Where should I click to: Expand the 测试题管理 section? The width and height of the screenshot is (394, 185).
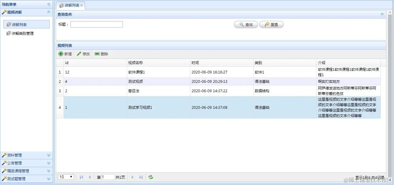point(49,179)
